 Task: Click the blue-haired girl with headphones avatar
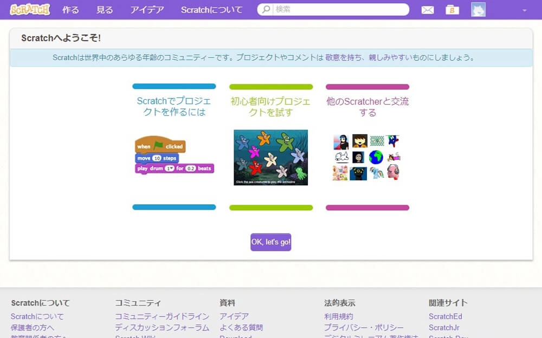coord(341,142)
